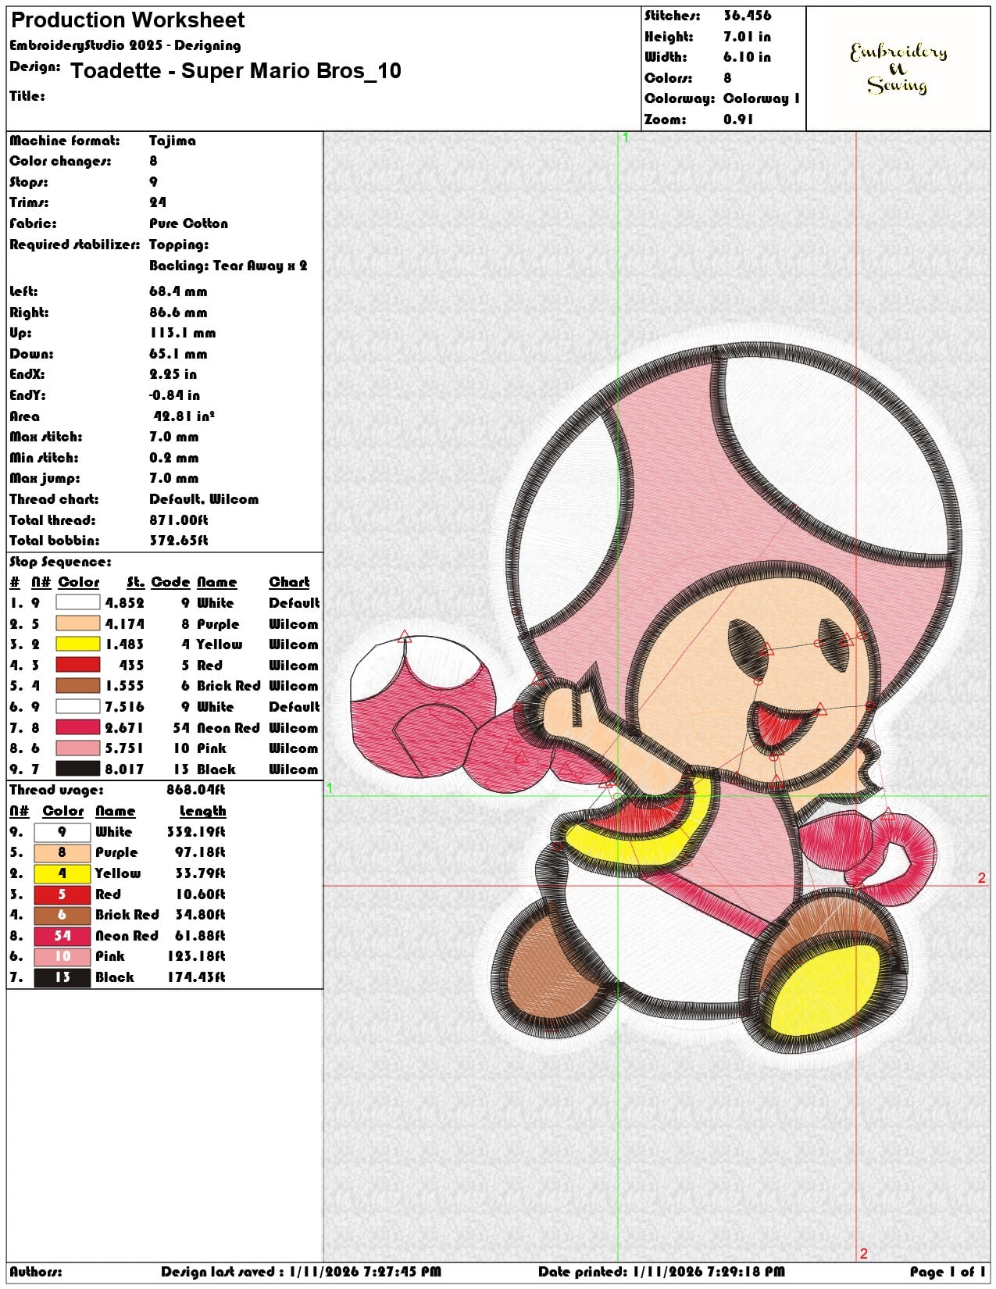Click 'Design last saved' timestamp in footer
Screen dimensions: 996x1289
[301, 1272]
